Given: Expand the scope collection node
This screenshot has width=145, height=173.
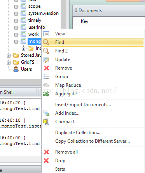Looking at the screenshot, I should (16, 7).
